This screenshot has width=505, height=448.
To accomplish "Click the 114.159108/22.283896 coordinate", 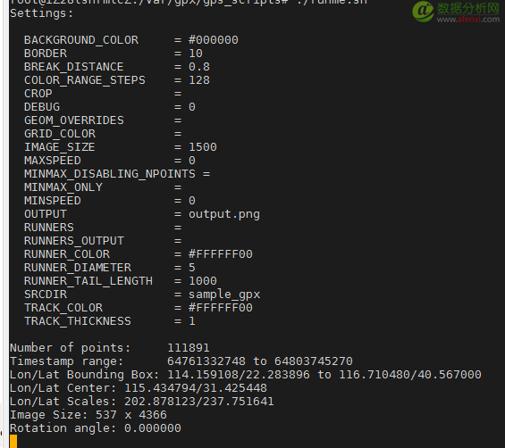I will (x=239, y=375).
